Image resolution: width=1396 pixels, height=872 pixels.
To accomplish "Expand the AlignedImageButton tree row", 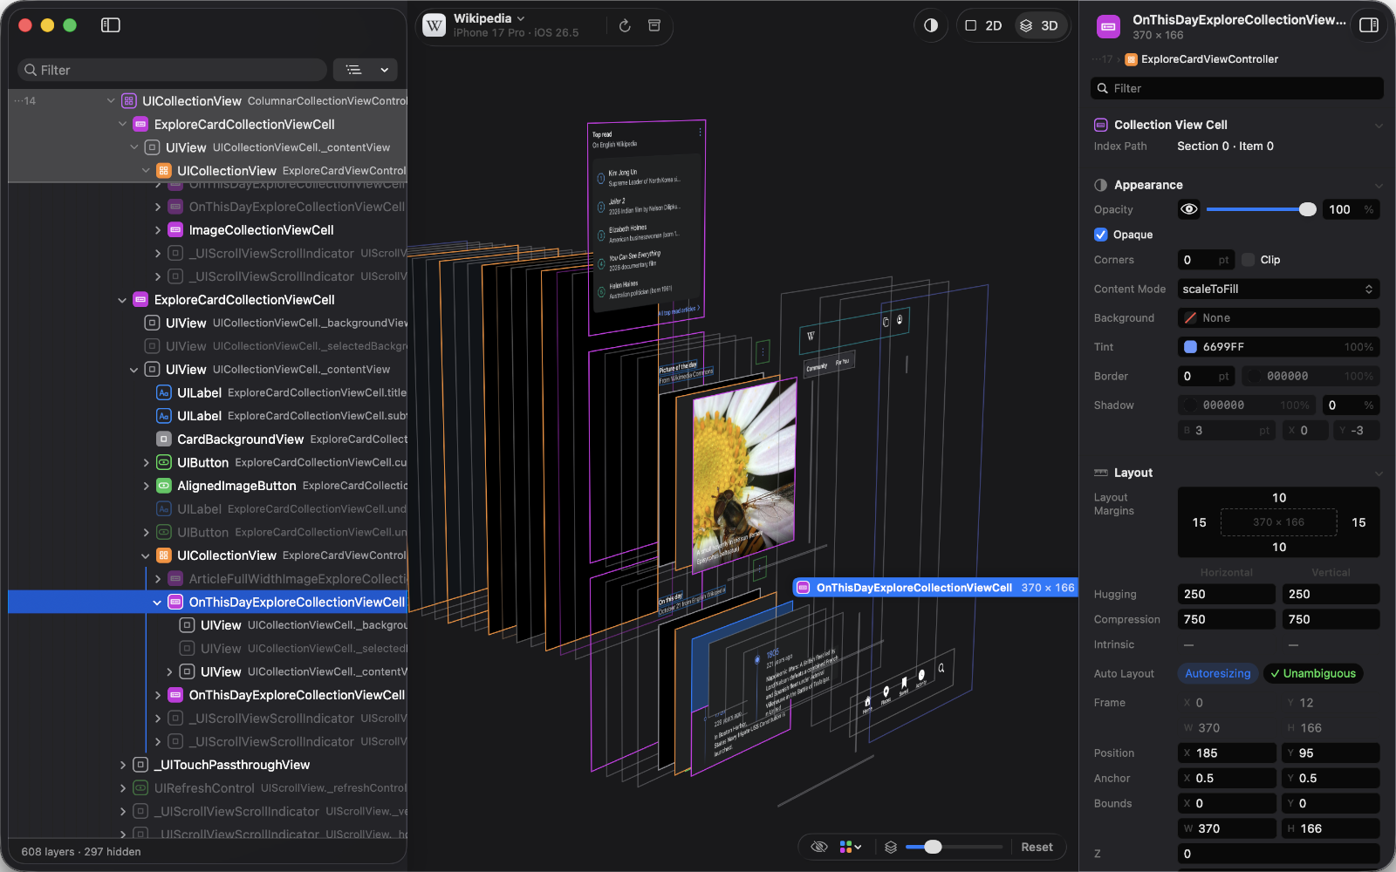I will 146,486.
